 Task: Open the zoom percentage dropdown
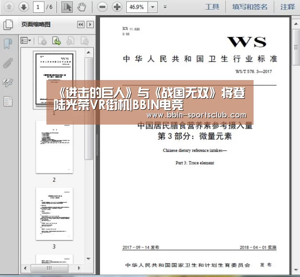pos(153,7)
